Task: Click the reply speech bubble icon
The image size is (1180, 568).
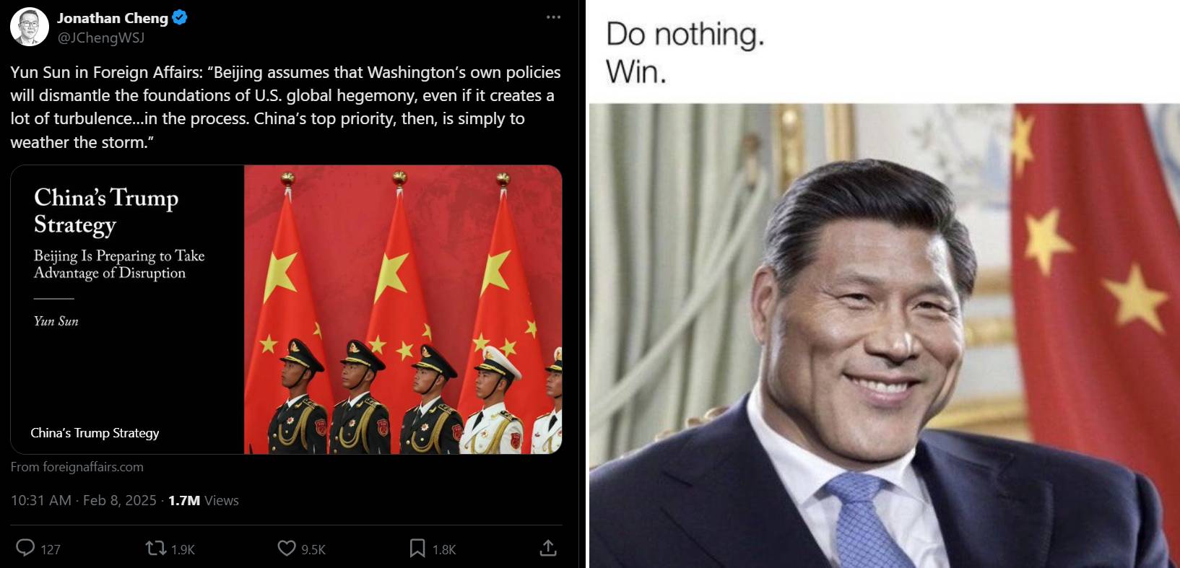Action: point(25,548)
